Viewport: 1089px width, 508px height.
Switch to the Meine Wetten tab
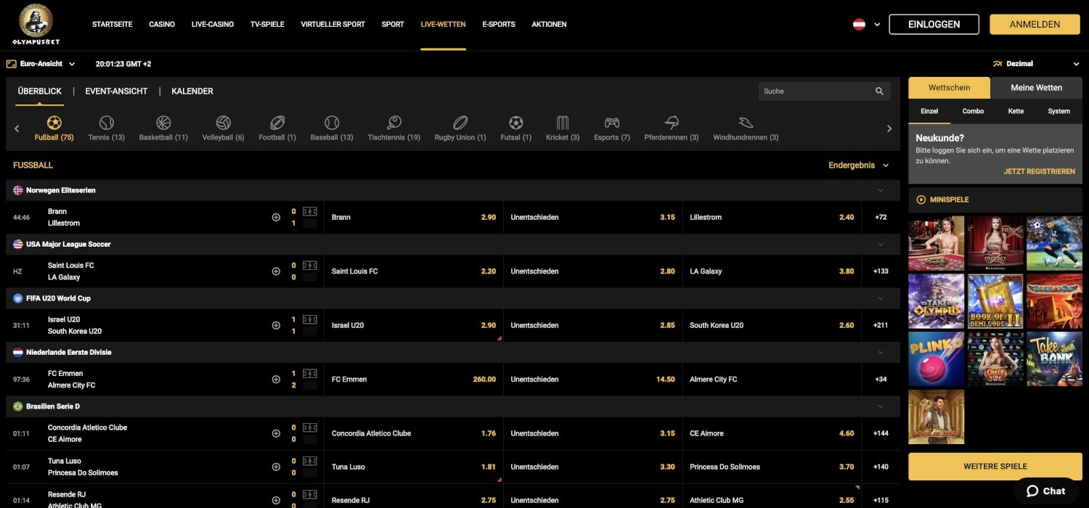[x=1036, y=88]
